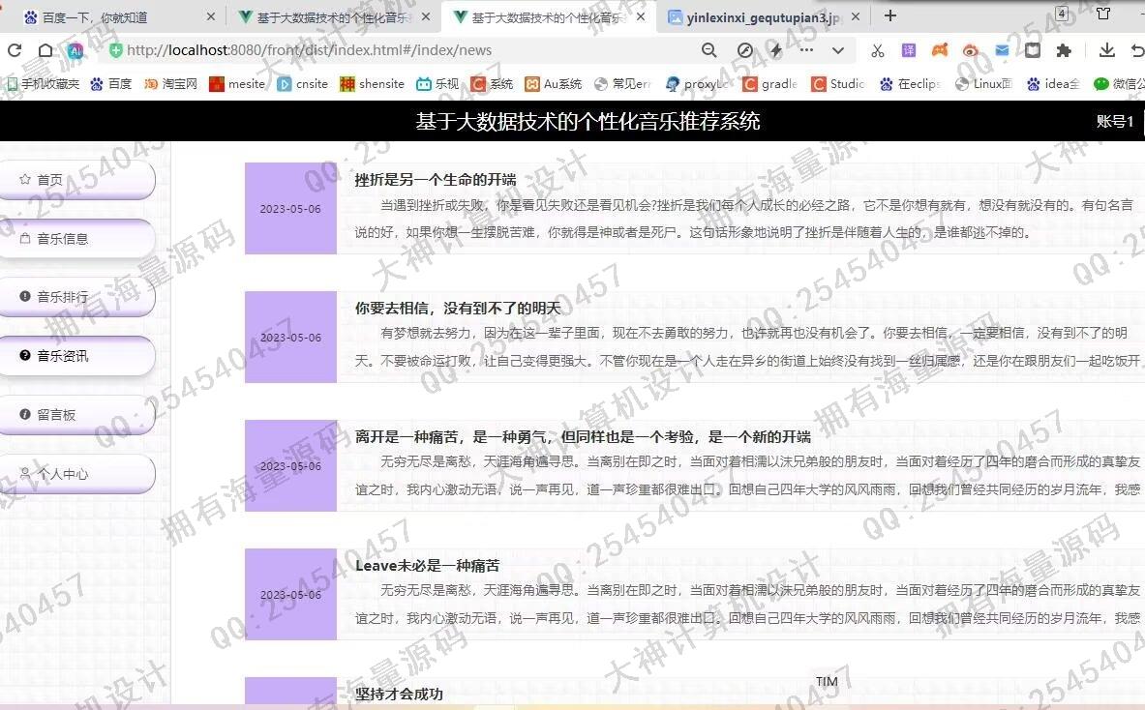Select 音乐资讯 in the sidebar

(x=76, y=356)
